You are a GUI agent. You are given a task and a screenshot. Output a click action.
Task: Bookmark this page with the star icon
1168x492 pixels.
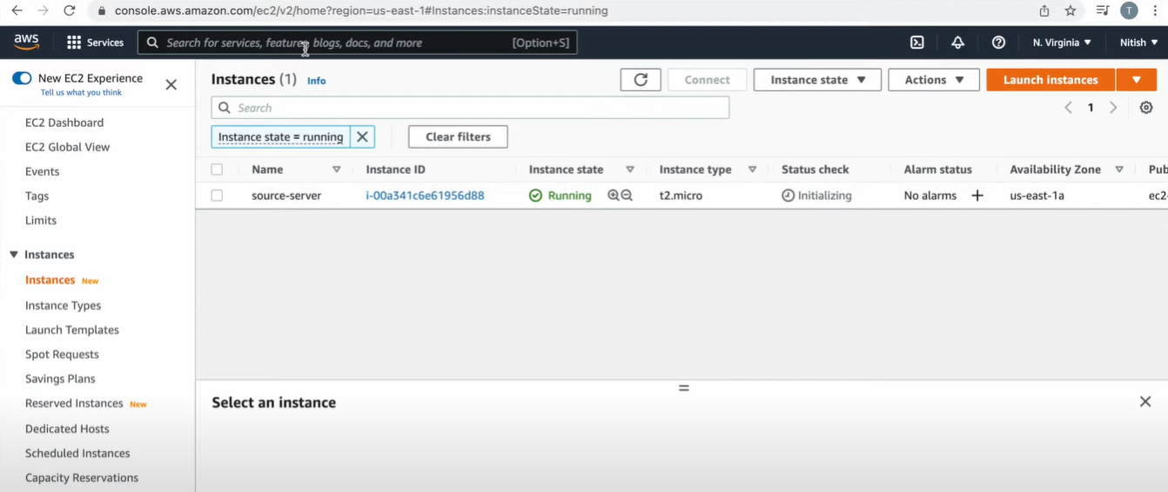point(1071,10)
